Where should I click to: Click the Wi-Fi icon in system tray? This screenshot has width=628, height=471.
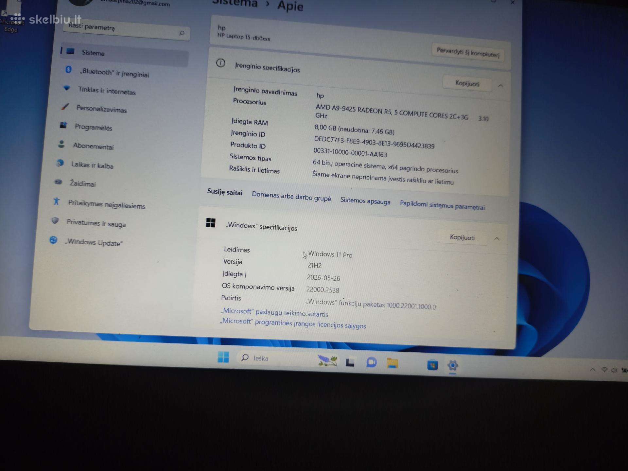(604, 370)
